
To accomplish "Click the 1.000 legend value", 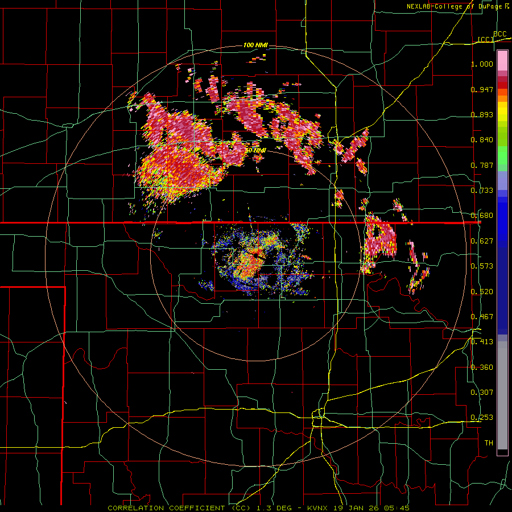I will pyautogui.click(x=482, y=64).
